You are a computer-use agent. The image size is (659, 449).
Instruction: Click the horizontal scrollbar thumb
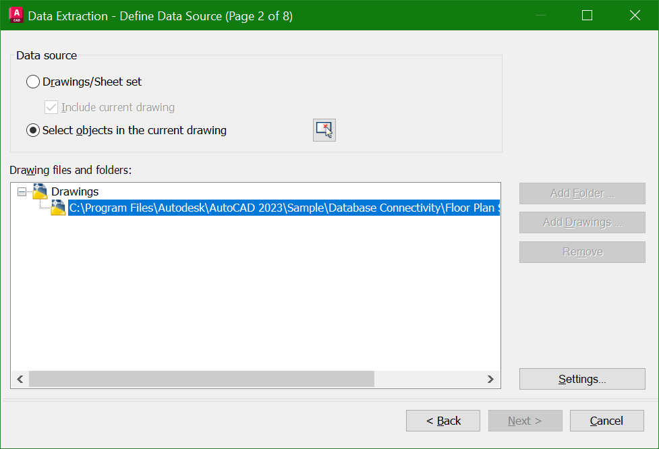pos(201,380)
